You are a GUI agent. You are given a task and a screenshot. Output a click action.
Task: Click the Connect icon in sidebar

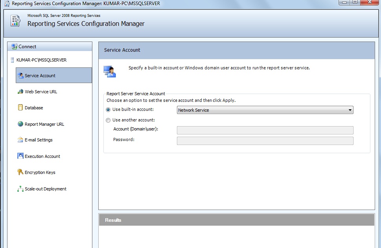[x=14, y=46]
